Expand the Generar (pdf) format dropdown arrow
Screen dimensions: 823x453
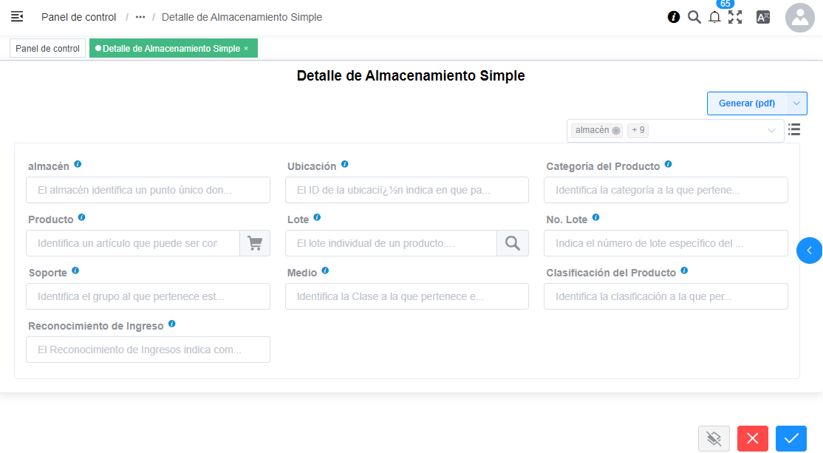click(796, 103)
